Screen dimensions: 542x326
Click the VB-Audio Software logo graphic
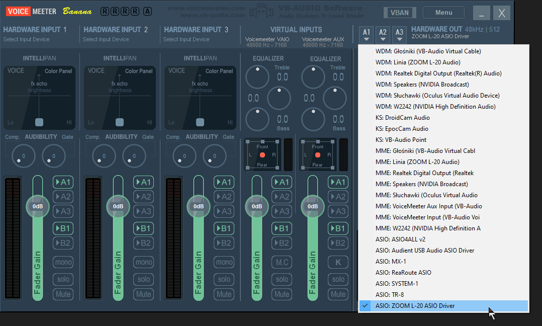pos(261,12)
